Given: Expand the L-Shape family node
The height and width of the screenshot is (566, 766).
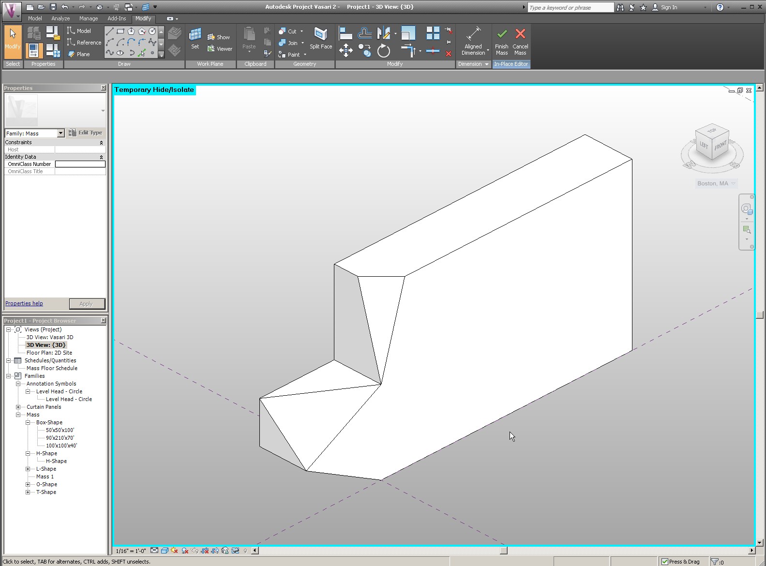Looking at the screenshot, I should [x=28, y=469].
